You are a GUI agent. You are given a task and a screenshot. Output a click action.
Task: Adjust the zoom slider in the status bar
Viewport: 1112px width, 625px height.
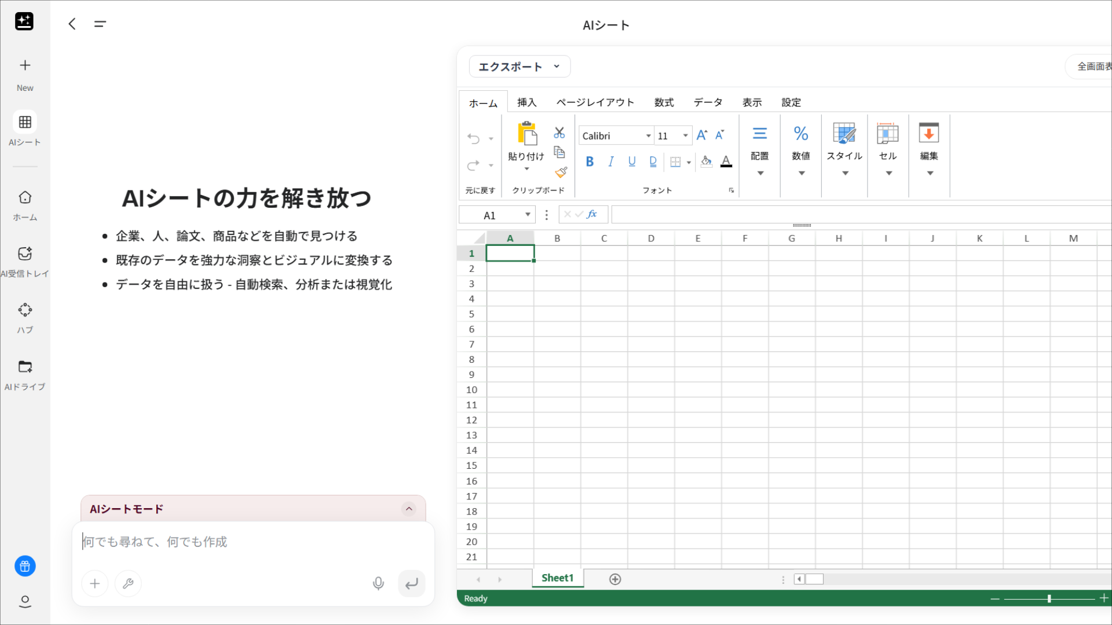(1049, 598)
